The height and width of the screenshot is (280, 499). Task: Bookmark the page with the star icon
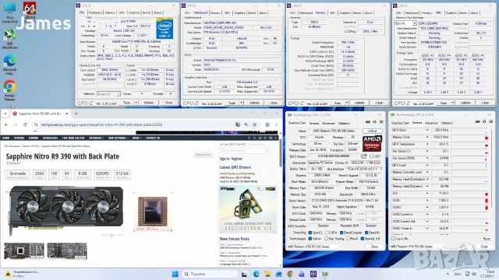255,124
